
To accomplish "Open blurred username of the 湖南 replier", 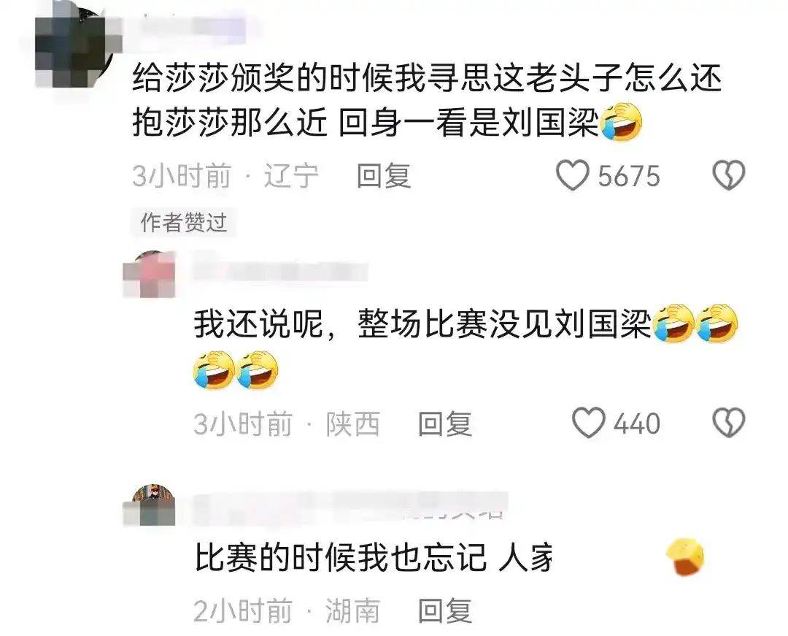I will pyautogui.click(x=350, y=507).
